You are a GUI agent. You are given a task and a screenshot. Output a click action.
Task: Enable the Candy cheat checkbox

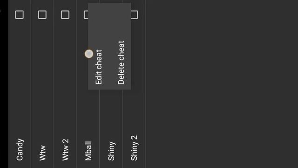[x=20, y=14]
